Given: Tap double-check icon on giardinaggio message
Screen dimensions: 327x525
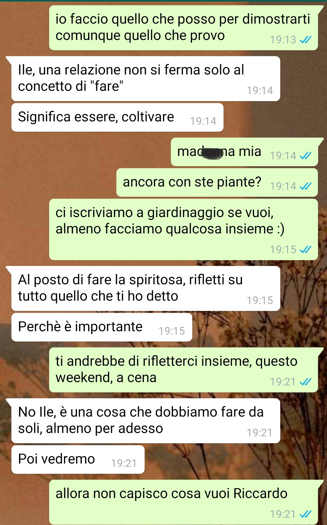Looking at the screenshot, I should (x=305, y=249).
